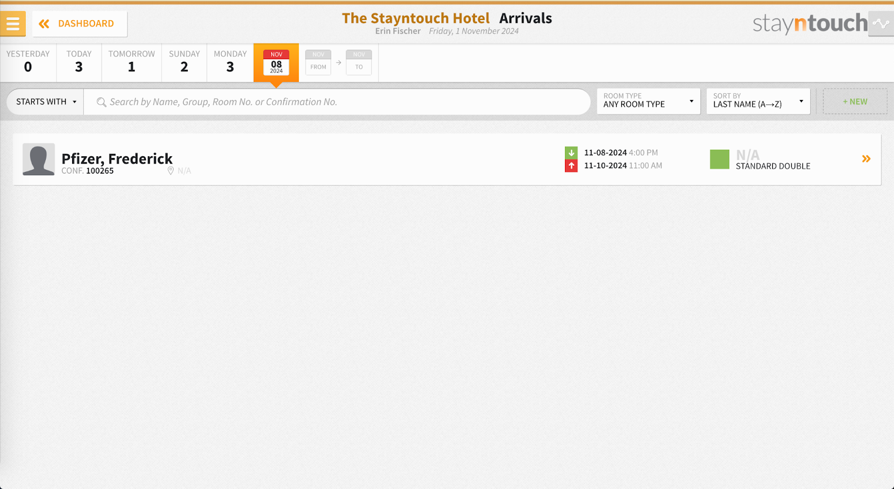894x489 pixels.
Task: Click the activity pulse icon top right
Action: tap(881, 24)
